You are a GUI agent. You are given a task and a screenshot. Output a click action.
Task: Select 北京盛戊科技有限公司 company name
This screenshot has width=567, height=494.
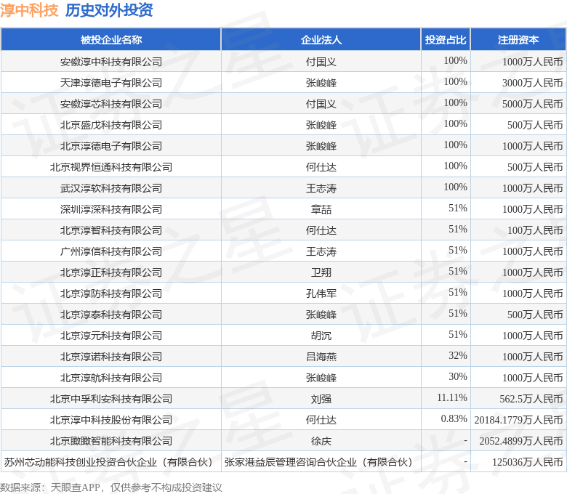point(111,125)
